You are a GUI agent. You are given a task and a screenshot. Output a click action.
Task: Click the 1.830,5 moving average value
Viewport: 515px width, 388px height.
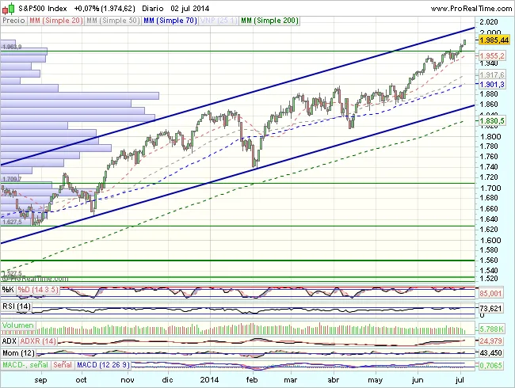click(x=492, y=121)
